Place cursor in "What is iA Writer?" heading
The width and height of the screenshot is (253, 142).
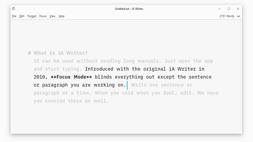click(61, 53)
